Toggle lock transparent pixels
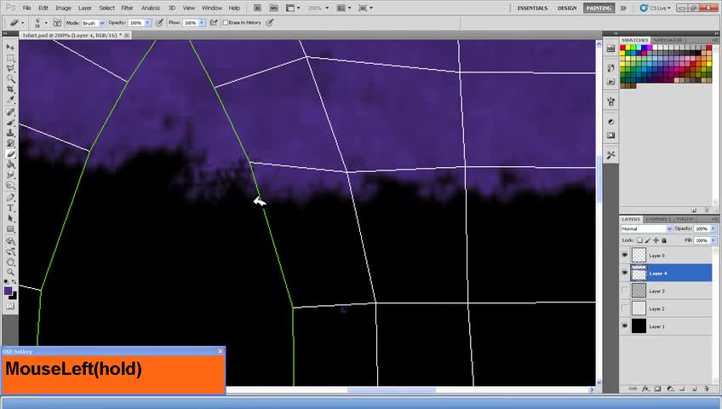The image size is (722, 409). point(639,240)
